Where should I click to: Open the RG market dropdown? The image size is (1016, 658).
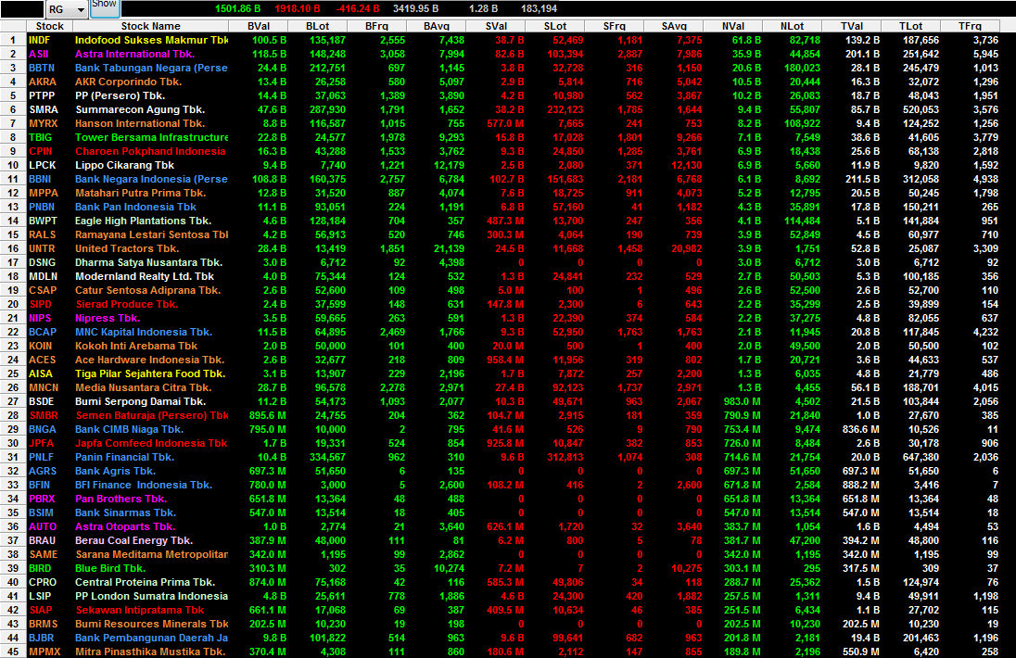[x=67, y=9]
